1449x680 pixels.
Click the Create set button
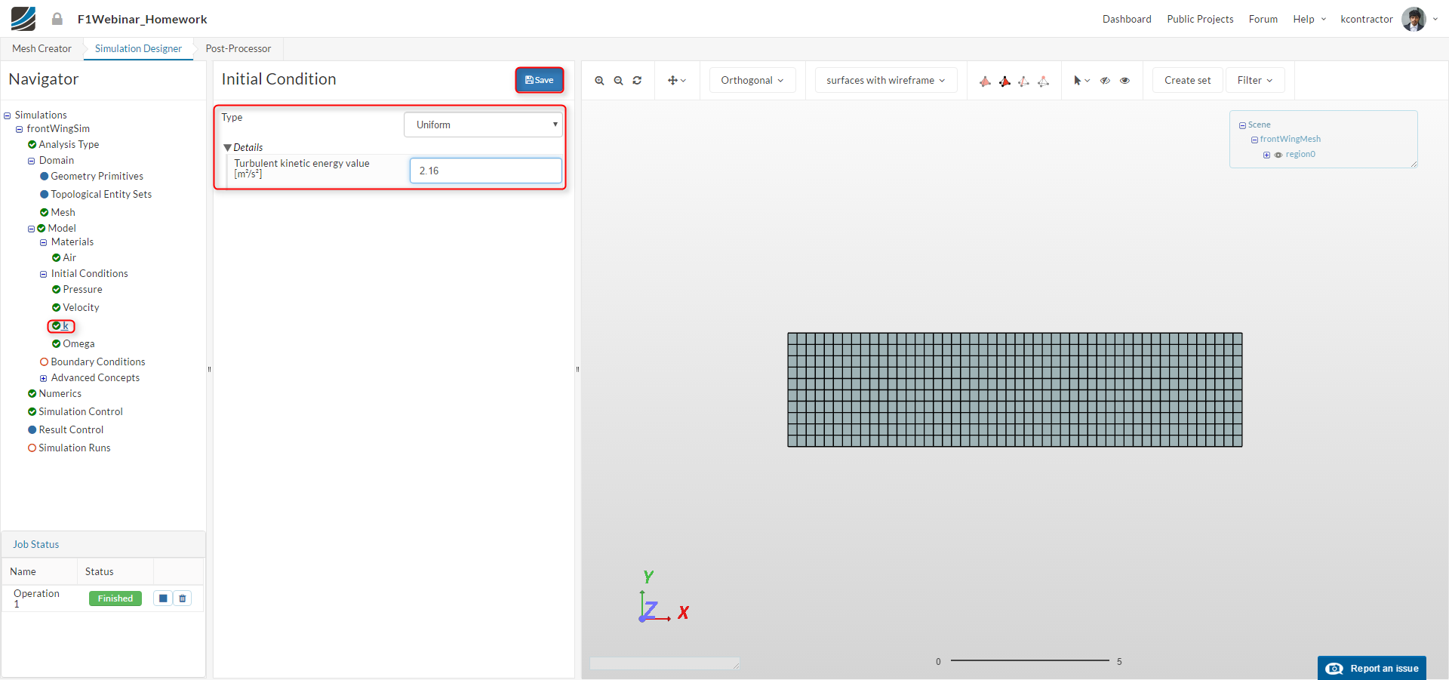pos(1187,81)
